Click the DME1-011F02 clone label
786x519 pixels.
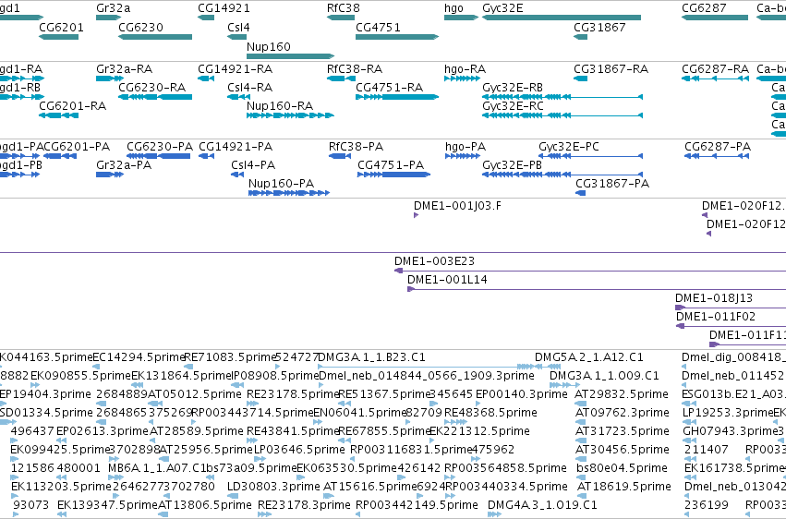click(716, 316)
